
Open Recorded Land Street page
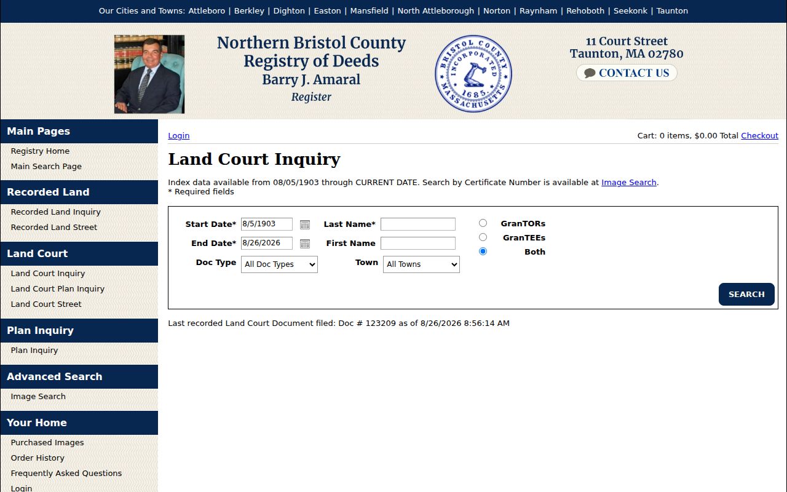coord(53,228)
